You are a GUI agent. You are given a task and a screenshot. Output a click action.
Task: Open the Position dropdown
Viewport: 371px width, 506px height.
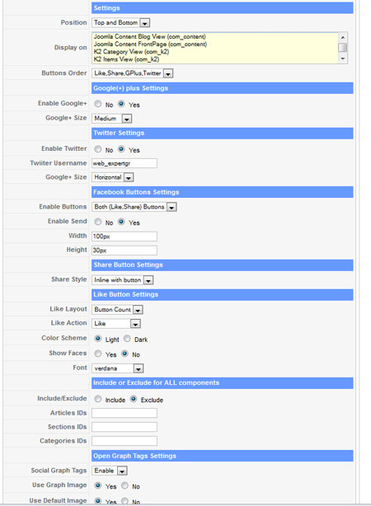click(x=121, y=22)
